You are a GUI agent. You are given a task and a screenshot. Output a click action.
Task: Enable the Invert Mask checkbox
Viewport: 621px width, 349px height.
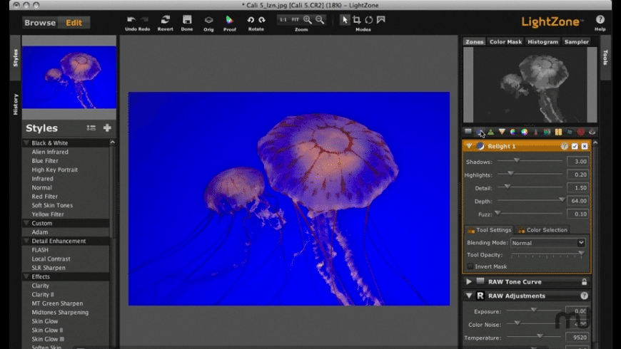pos(470,266)
